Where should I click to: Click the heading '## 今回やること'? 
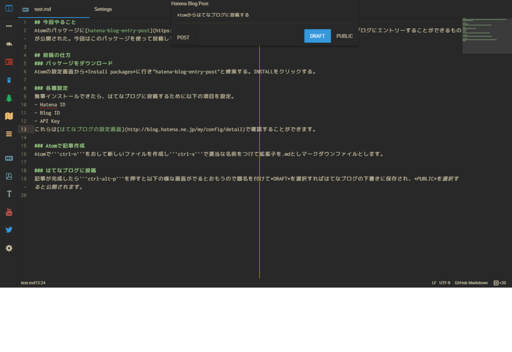point(55,22)
